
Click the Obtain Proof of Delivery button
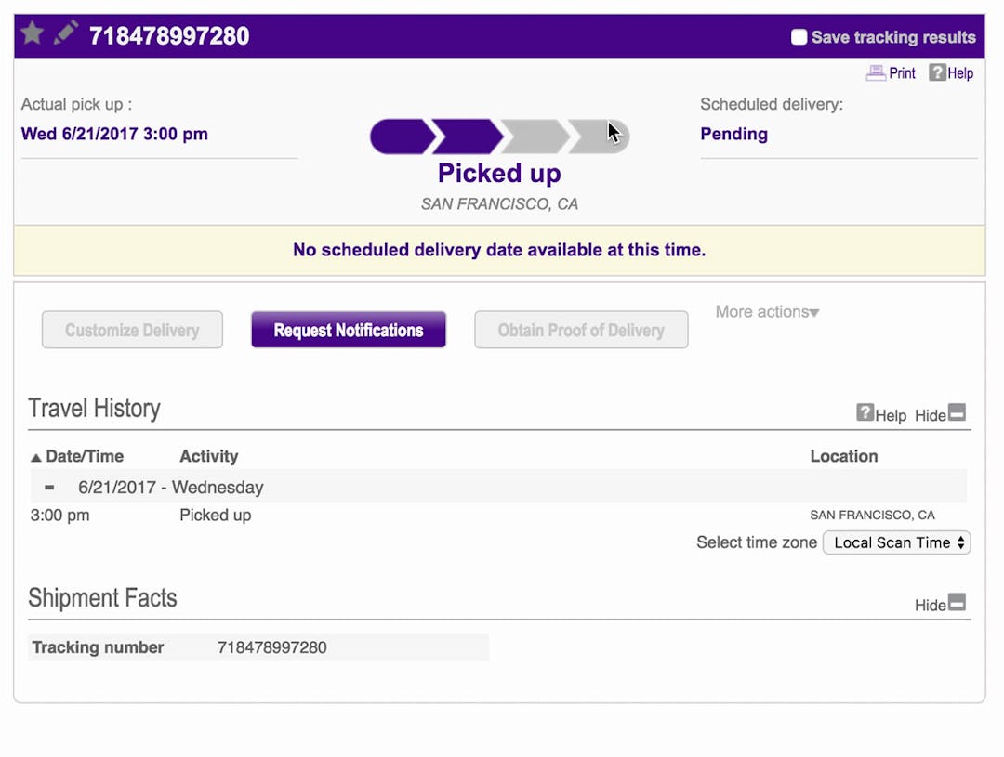(x=581, y=329)
